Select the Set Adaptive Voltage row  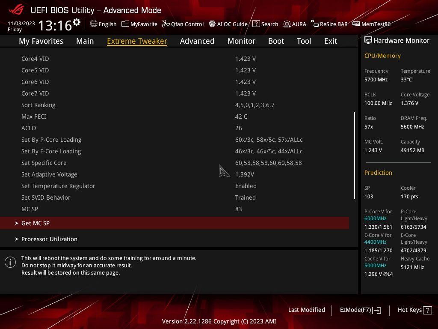pyautogui.click(x=175, y=174)
